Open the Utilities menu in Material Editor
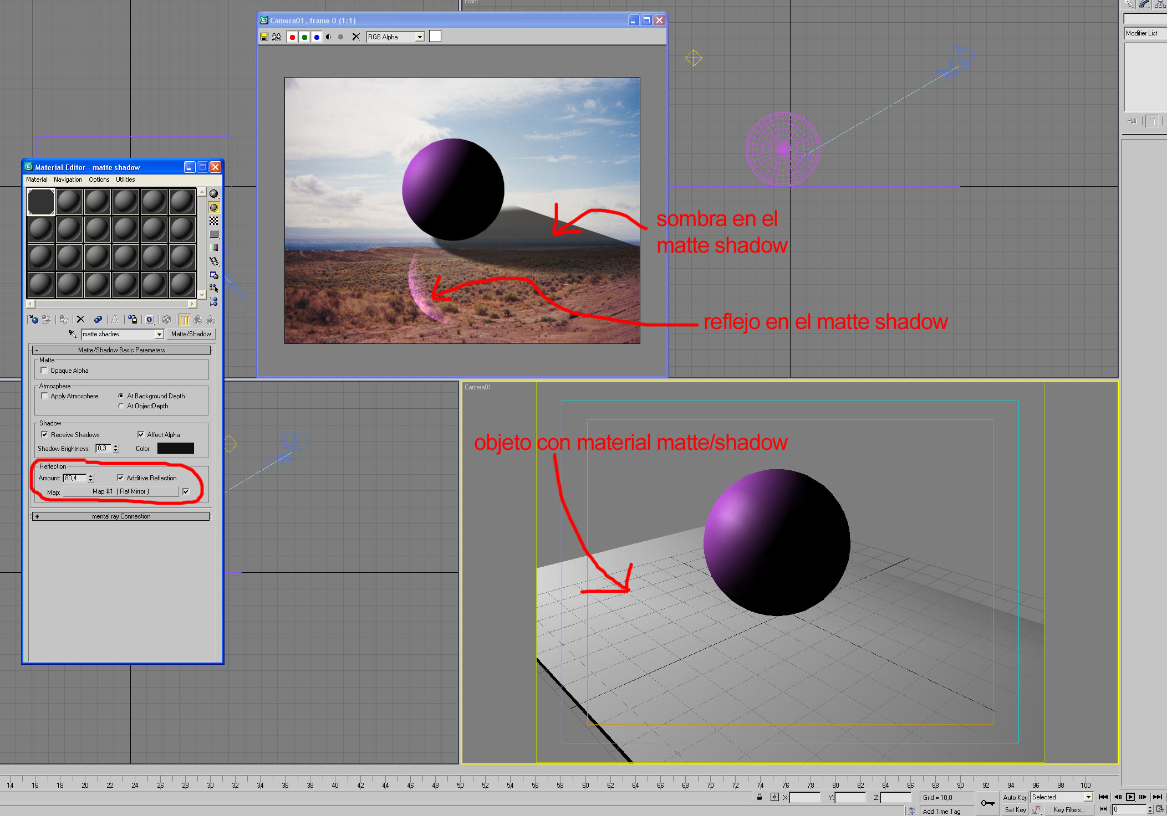The height and width of the screenshot is (816, 1167). [x=125, y=179]
